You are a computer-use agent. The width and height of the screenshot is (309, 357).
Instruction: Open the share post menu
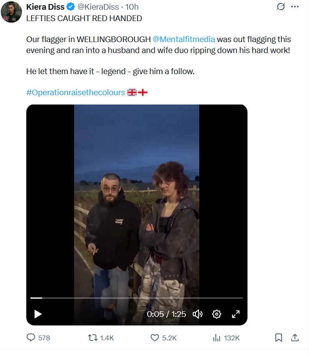pos(295,338)
